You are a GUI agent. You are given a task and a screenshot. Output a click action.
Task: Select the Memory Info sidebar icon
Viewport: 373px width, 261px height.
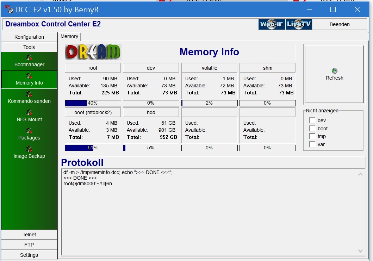(29, 76)
